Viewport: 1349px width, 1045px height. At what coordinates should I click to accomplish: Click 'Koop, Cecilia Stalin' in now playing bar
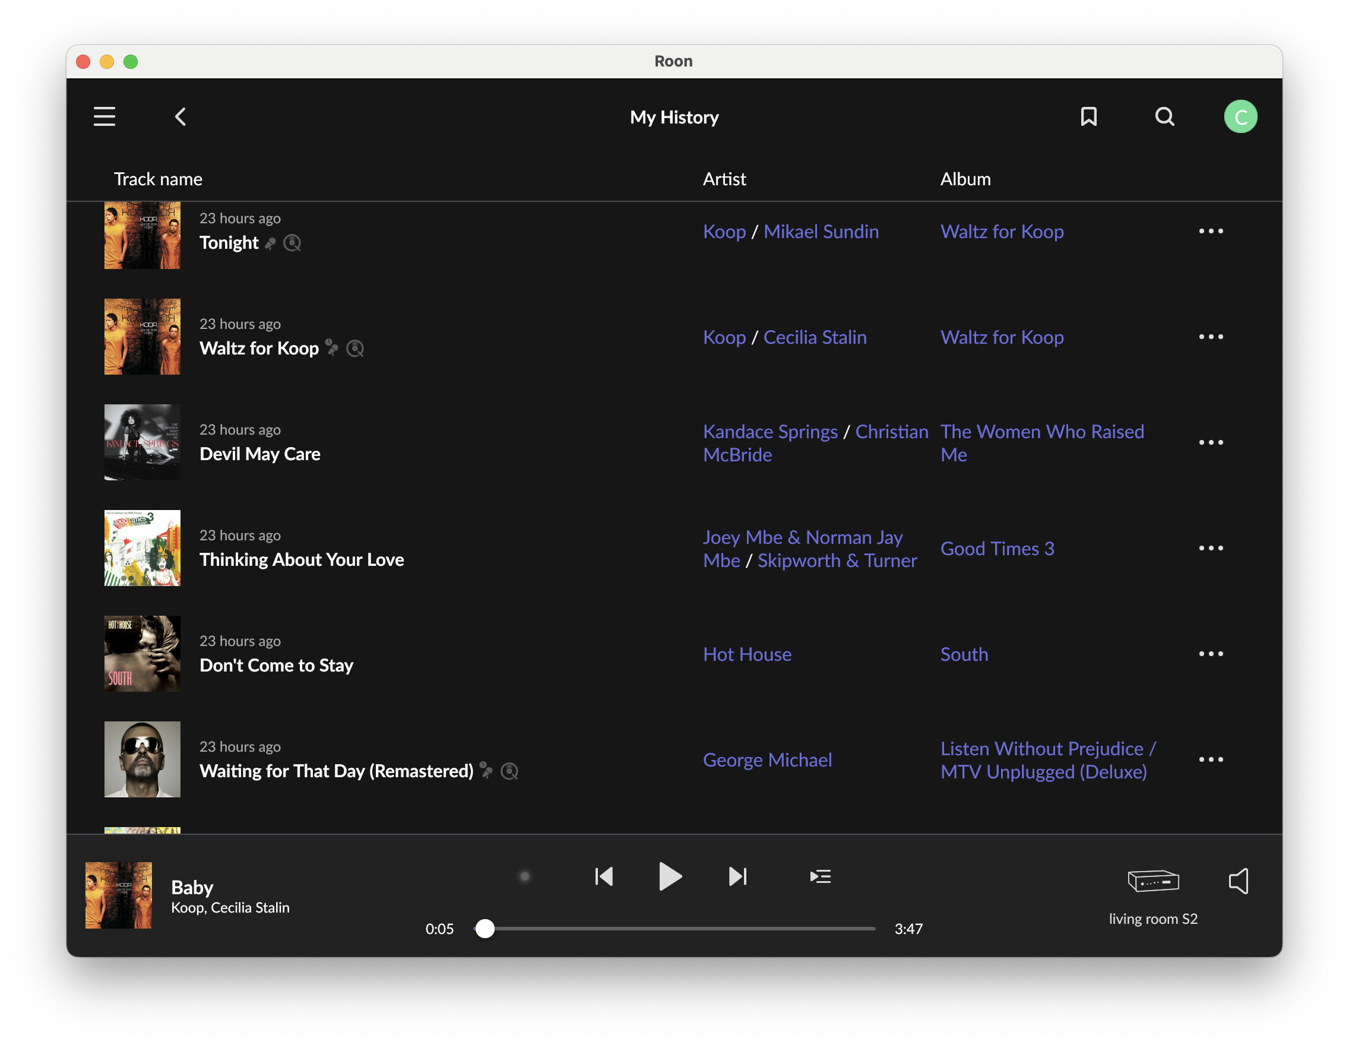(x=230, y=907)
